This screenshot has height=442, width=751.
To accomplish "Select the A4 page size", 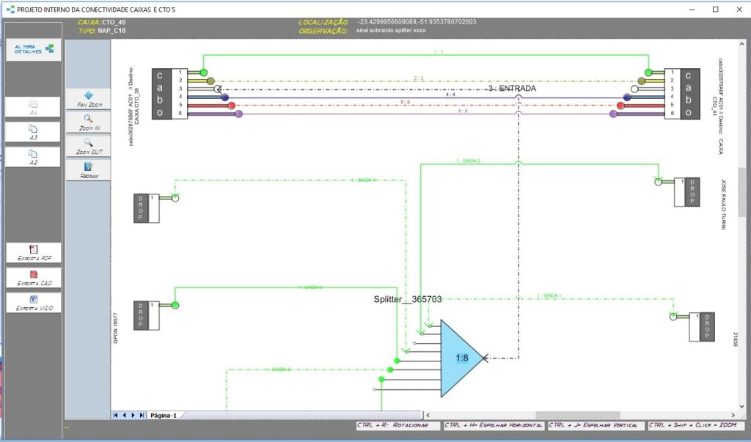I will tap(34, 107).
